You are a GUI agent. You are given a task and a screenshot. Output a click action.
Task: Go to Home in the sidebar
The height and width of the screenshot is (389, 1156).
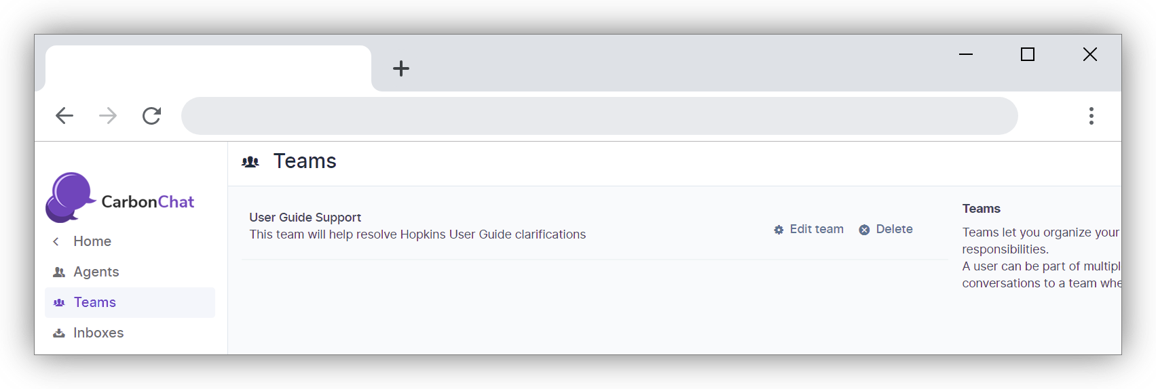point(92,241)
